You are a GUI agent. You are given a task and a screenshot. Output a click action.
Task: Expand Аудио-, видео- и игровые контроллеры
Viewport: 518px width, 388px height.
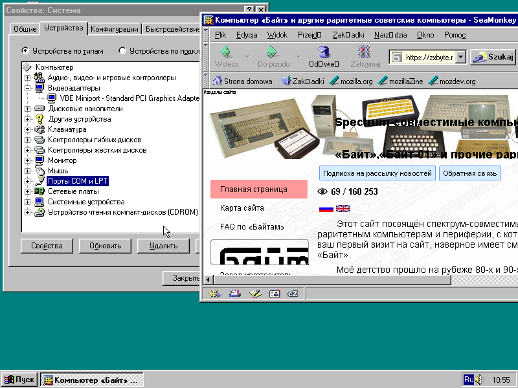pos(27,78)
